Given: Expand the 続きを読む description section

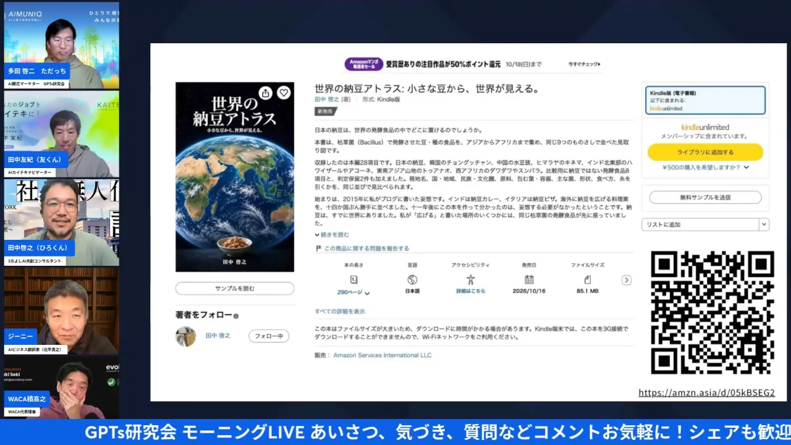Looking at the screenshot, I should point(332,235).
